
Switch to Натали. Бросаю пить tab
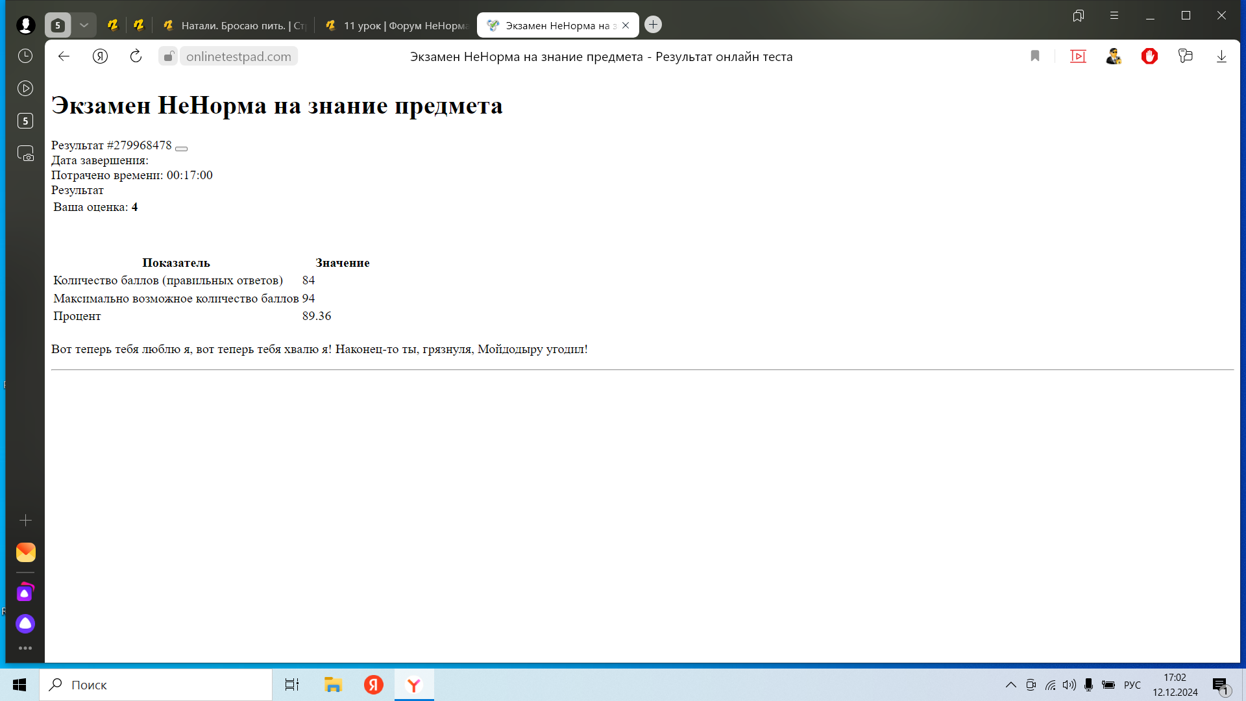(x=234, y=25)
